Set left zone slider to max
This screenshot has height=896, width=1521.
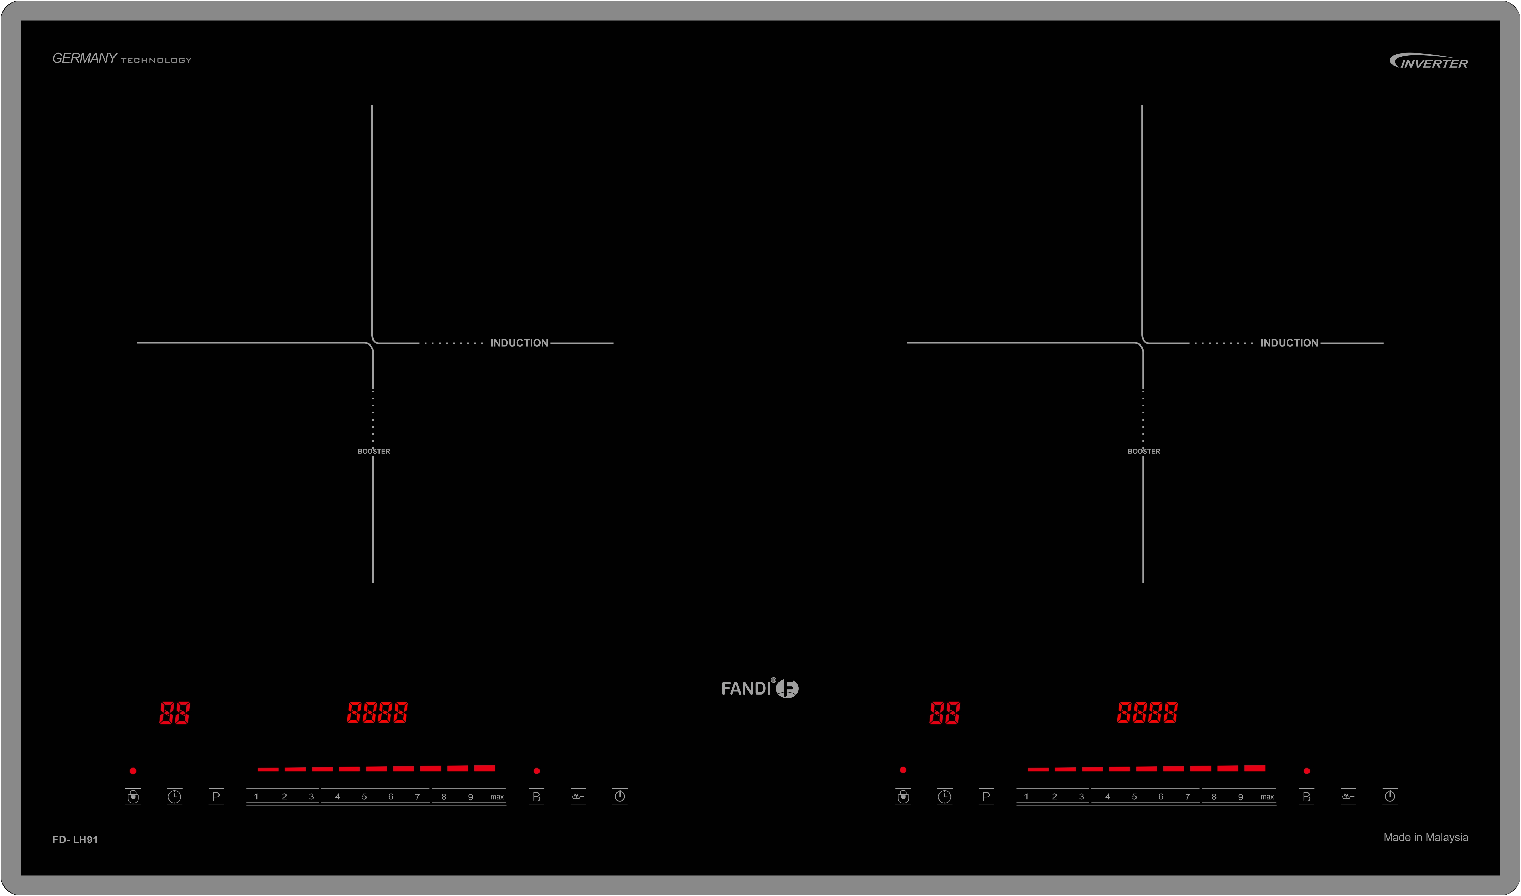497,796
